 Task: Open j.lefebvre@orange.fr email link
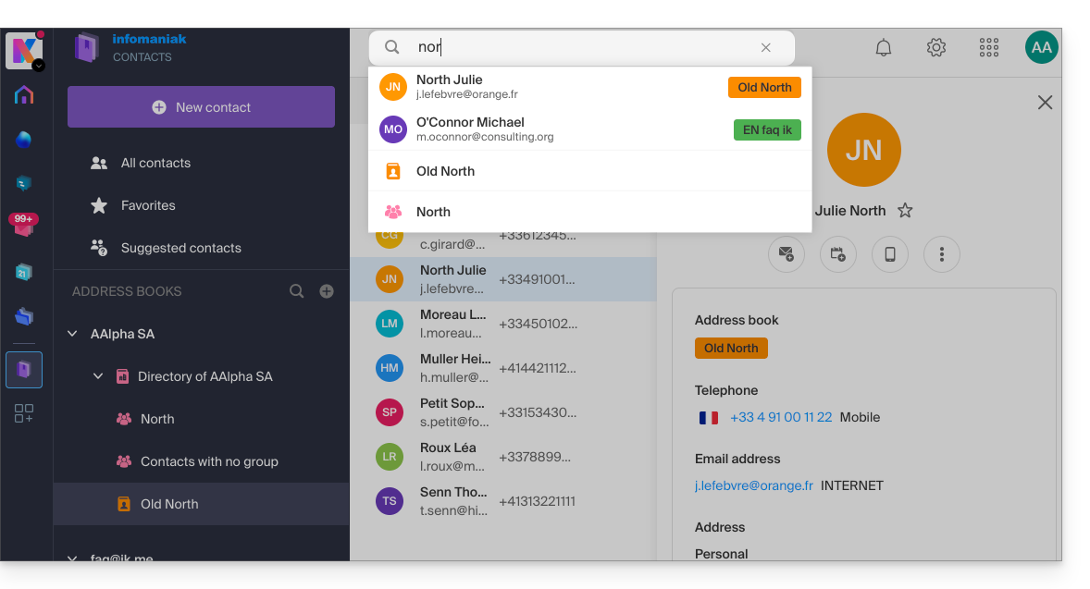753,485
